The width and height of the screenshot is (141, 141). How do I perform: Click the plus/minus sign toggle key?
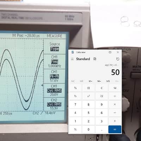[x=75, y=129]
